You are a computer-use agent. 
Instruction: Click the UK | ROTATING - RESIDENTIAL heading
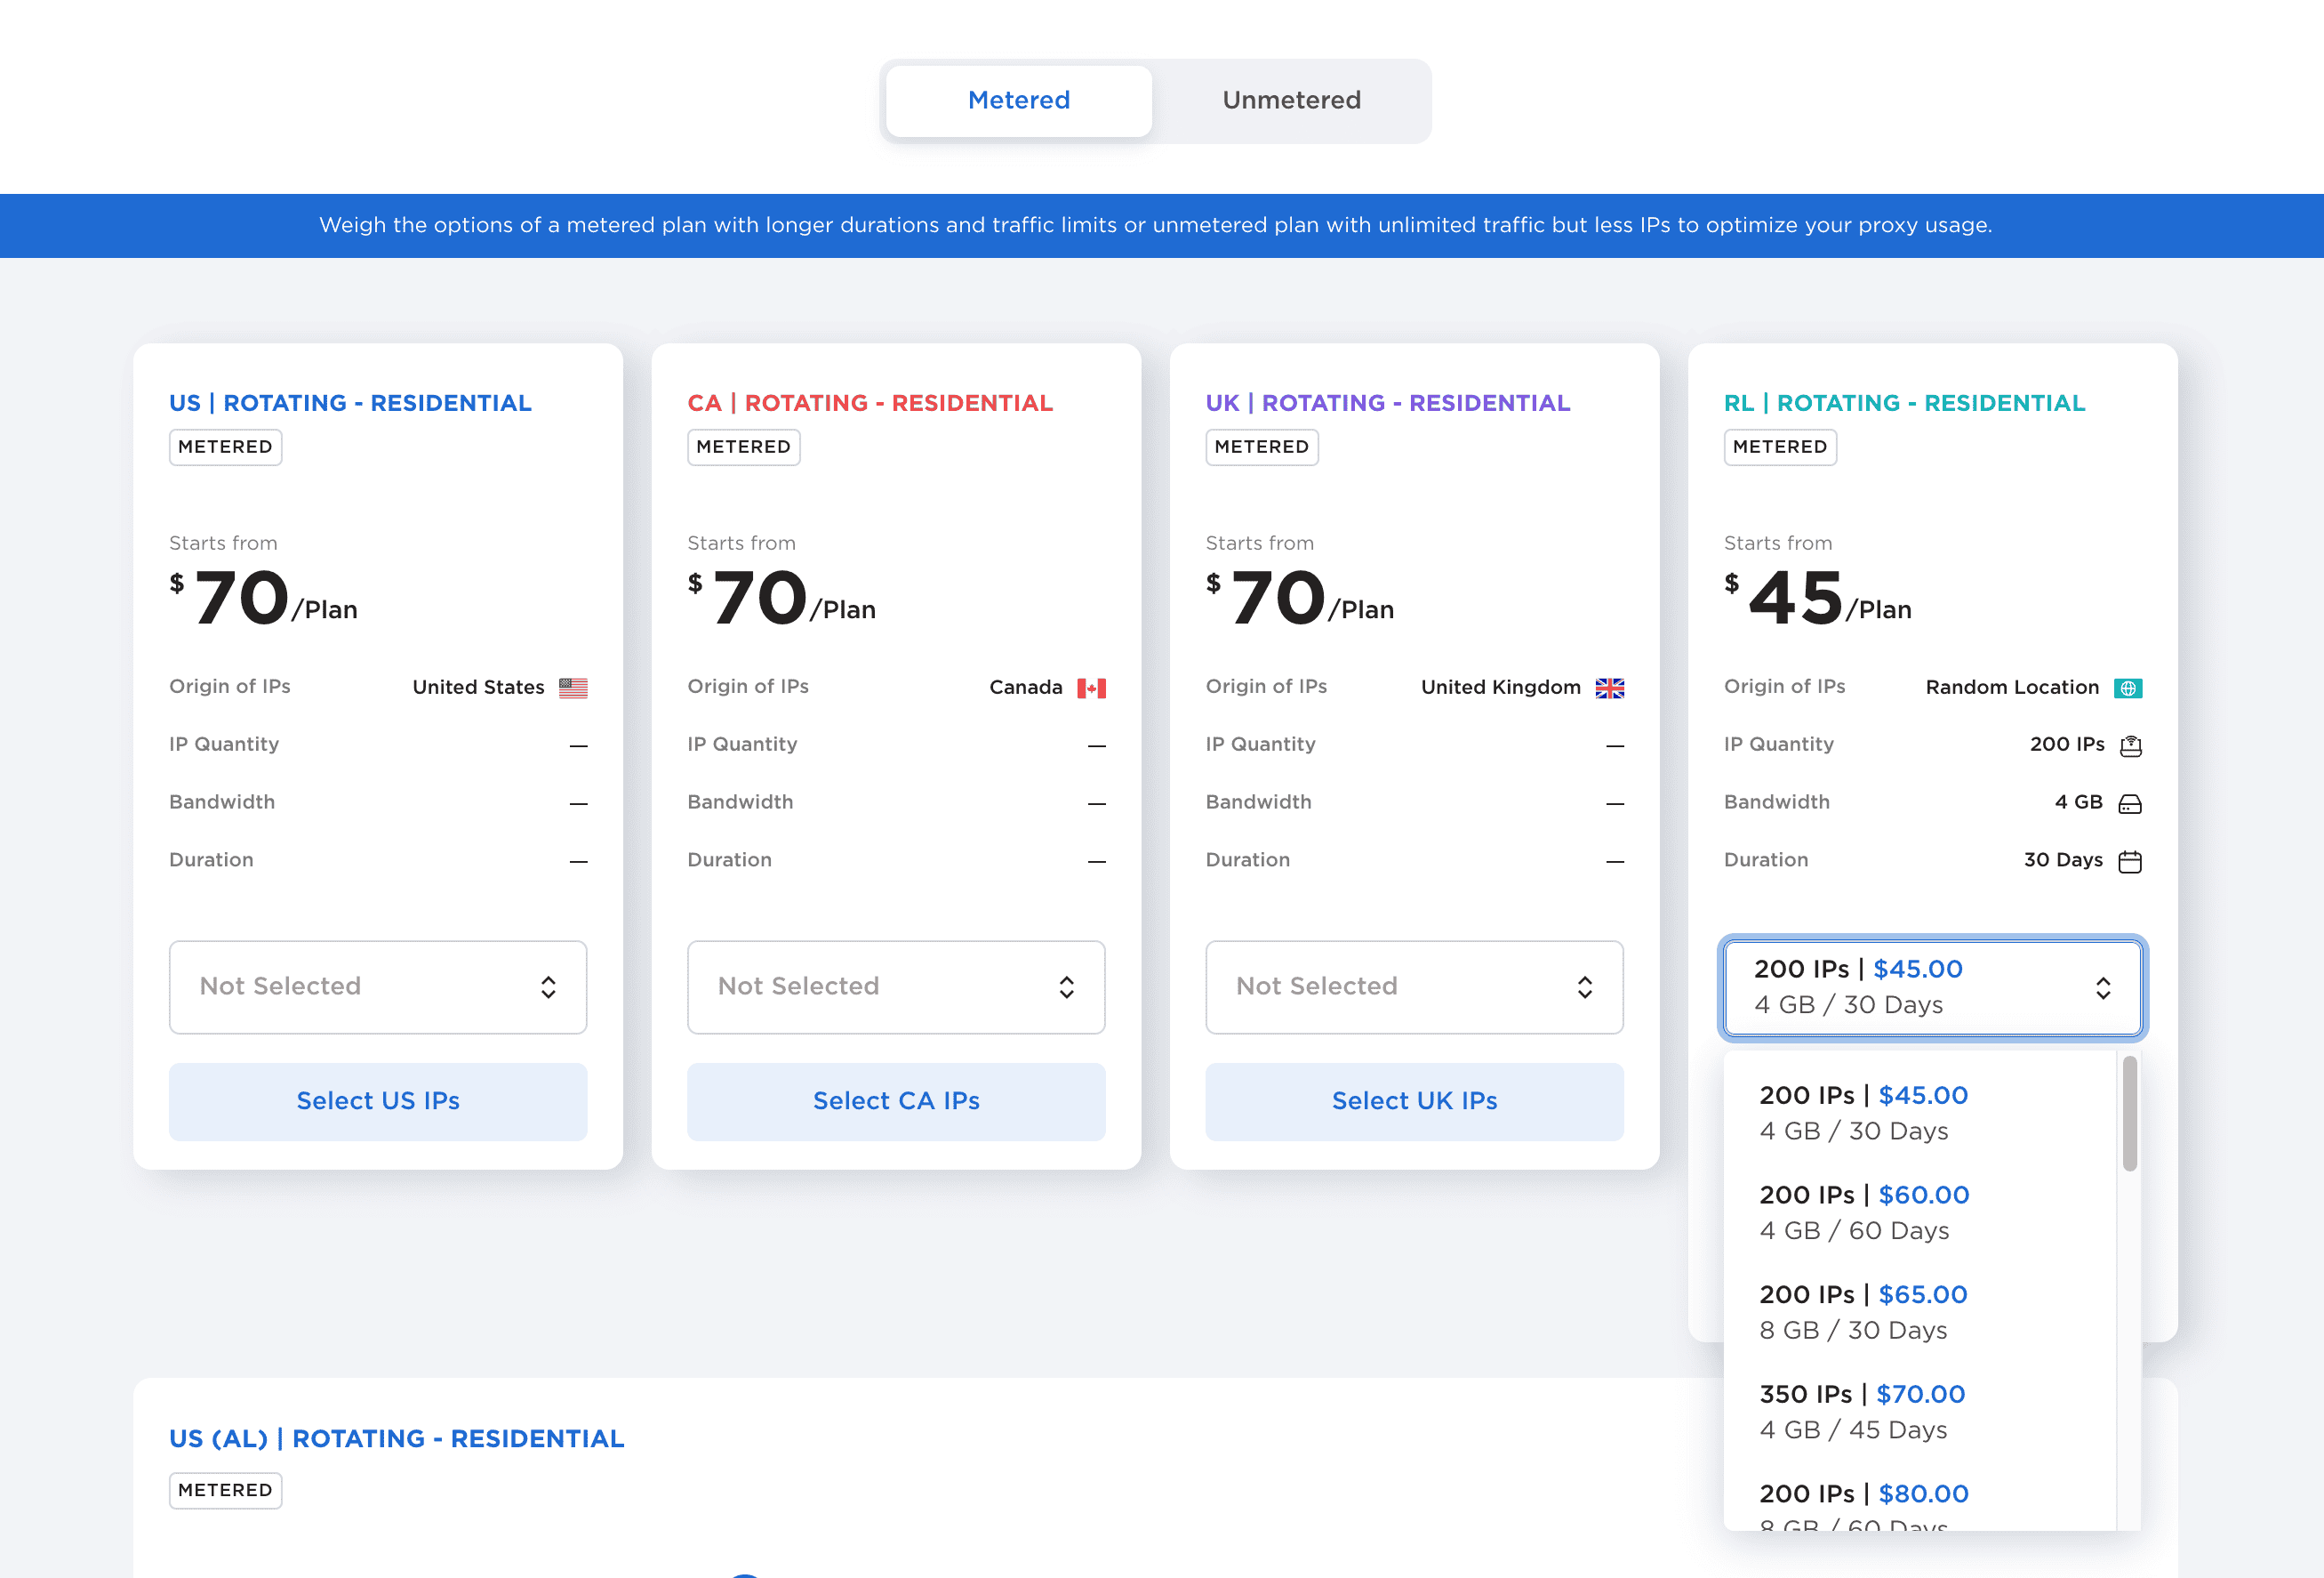[x=1388, y=403]
